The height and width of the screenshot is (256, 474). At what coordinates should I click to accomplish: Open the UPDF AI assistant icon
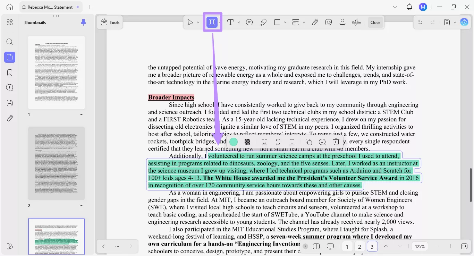click(x=464, y=22)
